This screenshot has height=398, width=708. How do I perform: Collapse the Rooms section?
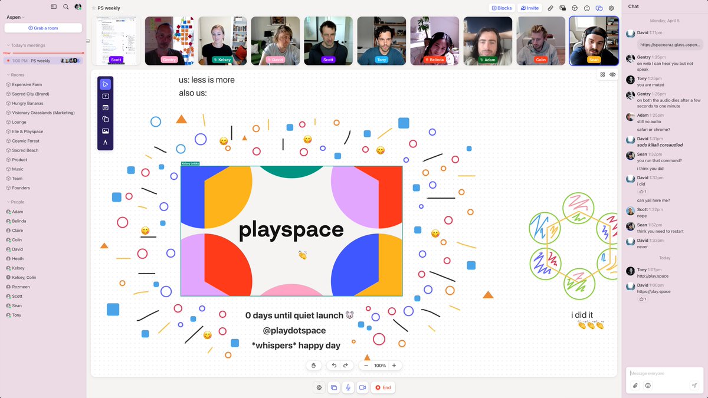pos(16,75)
